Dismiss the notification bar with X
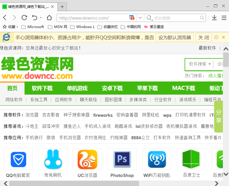The width and height of the screenshot is (229, 186). [x=223, y=37]
